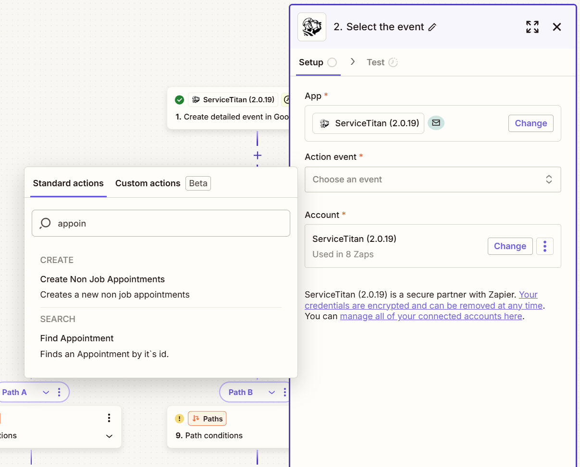Click the plus icon to add a step
The height and width of the screenshot is (467, 580).
[x=258, y=156]
